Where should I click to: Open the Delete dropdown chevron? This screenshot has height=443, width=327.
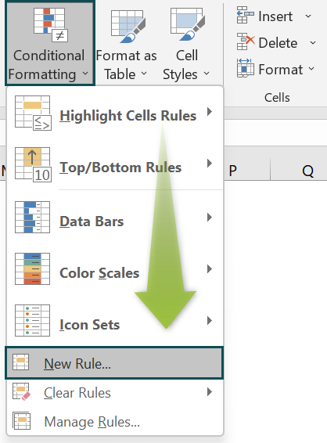pyautogui.click(x=313, y=43)
